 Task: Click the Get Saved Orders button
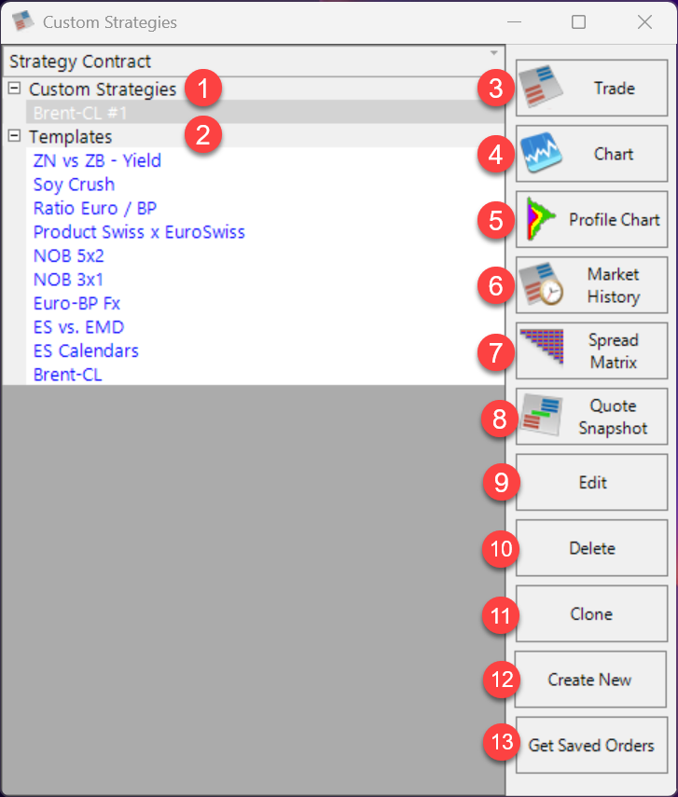click(x=591, y=745)
